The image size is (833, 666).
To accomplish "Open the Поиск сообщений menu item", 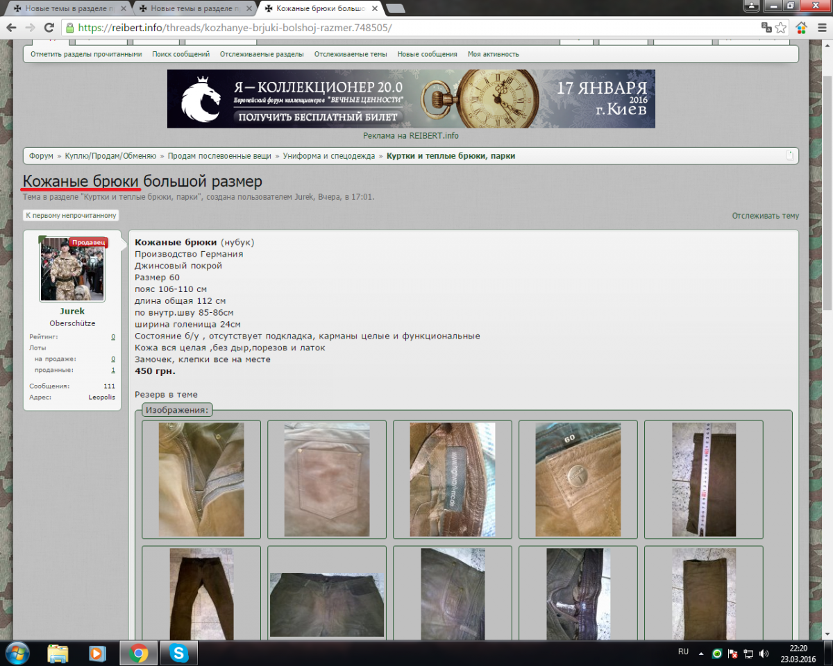I will coord(180,54).
